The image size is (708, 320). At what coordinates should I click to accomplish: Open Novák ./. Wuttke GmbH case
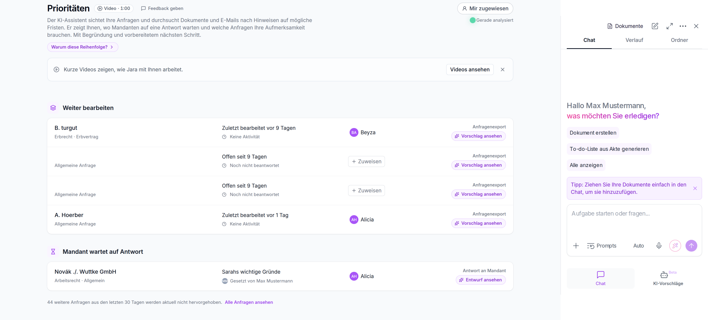tap(280, 276)
